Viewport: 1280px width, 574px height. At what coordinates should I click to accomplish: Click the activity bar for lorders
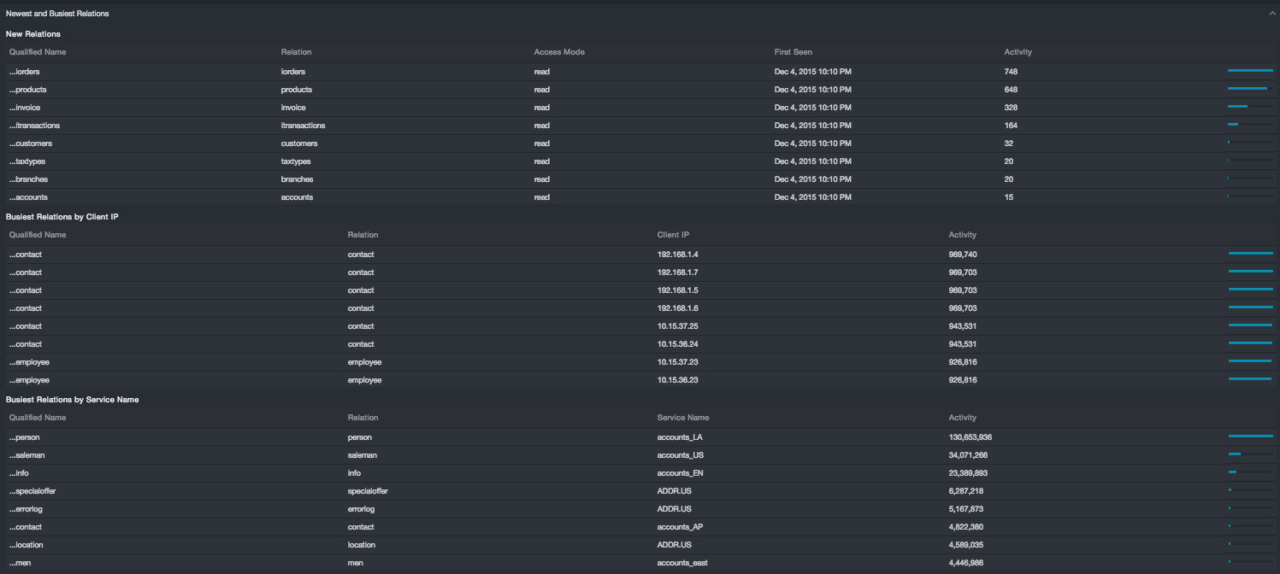point(1250,71)
